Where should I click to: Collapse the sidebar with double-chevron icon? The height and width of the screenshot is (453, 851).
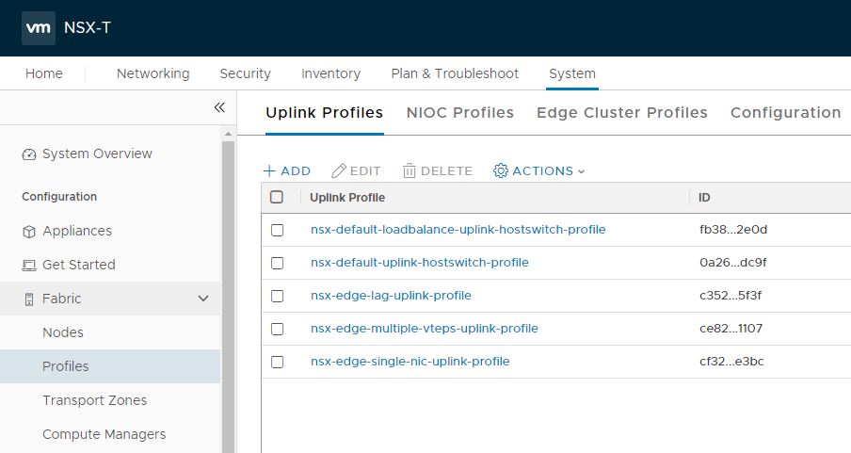tap(219, 107)
